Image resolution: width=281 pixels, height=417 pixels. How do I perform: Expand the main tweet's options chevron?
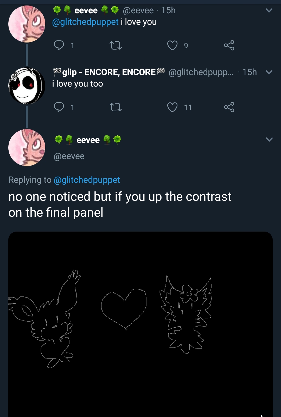click(269, 139)
